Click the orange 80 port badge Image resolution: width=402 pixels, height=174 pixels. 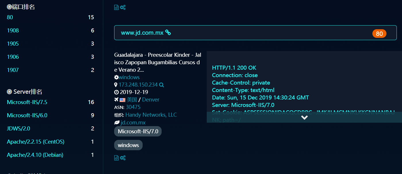click(x=379, y=34)
